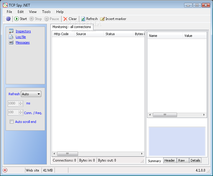
Task: Enable the Auto scroll end checkbox
Action: (12, 122)
